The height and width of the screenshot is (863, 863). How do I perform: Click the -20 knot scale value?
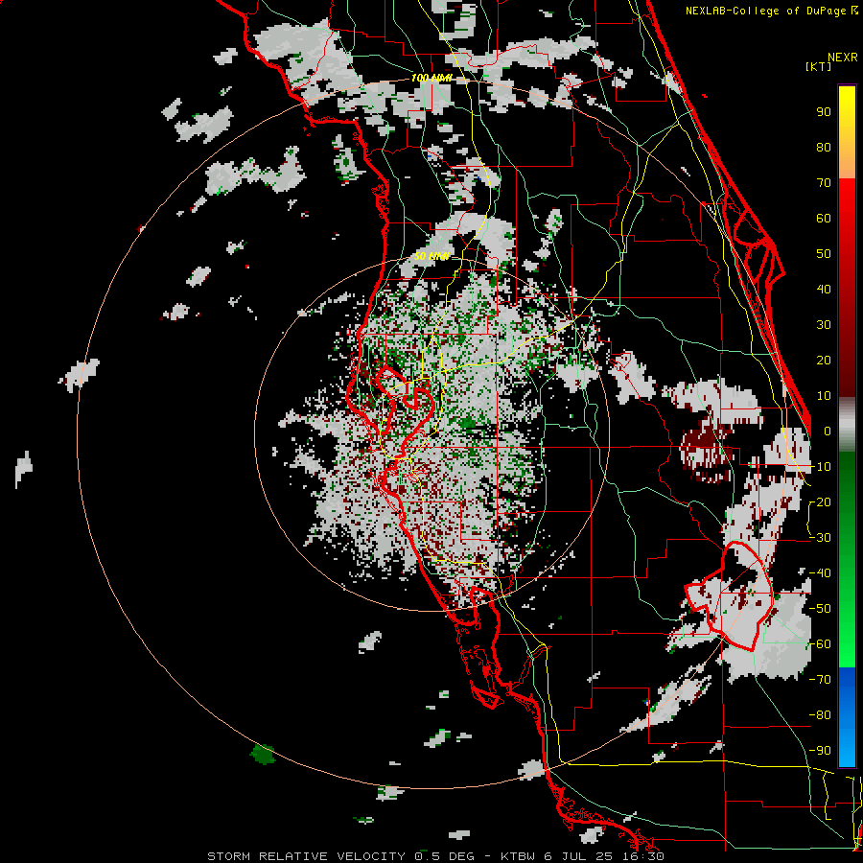820,502
